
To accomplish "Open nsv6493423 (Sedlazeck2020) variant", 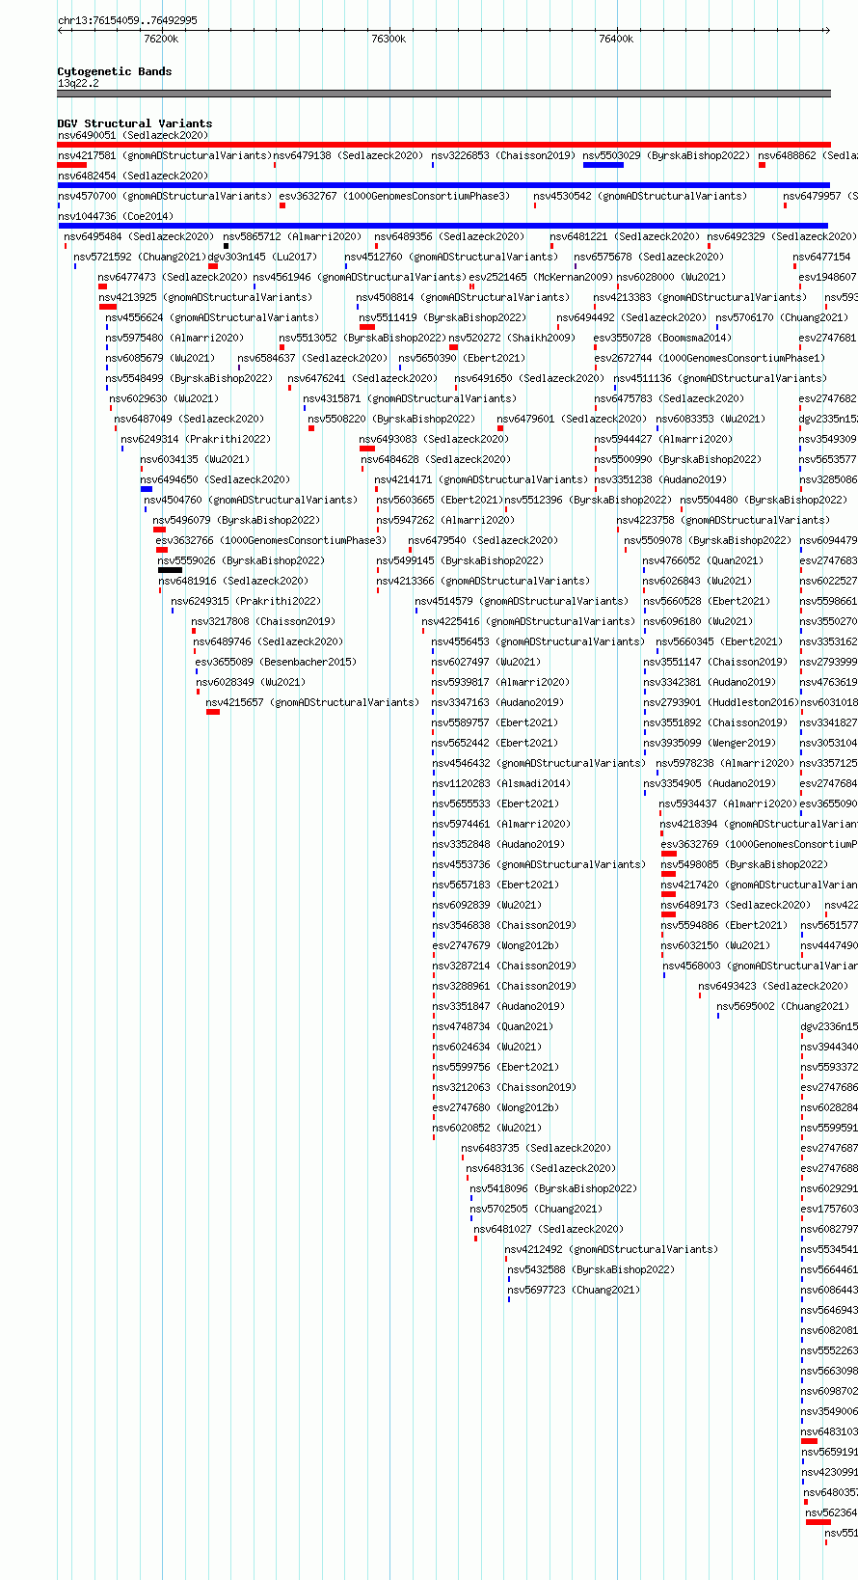I will [773, 987].
